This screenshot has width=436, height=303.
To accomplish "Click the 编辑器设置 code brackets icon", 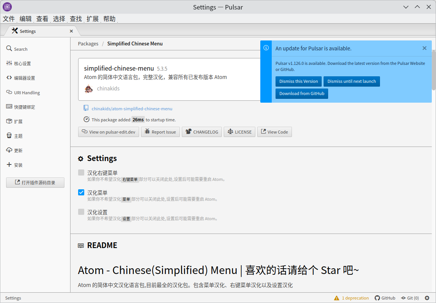I will pyautogui.click(x=9, y=78).
